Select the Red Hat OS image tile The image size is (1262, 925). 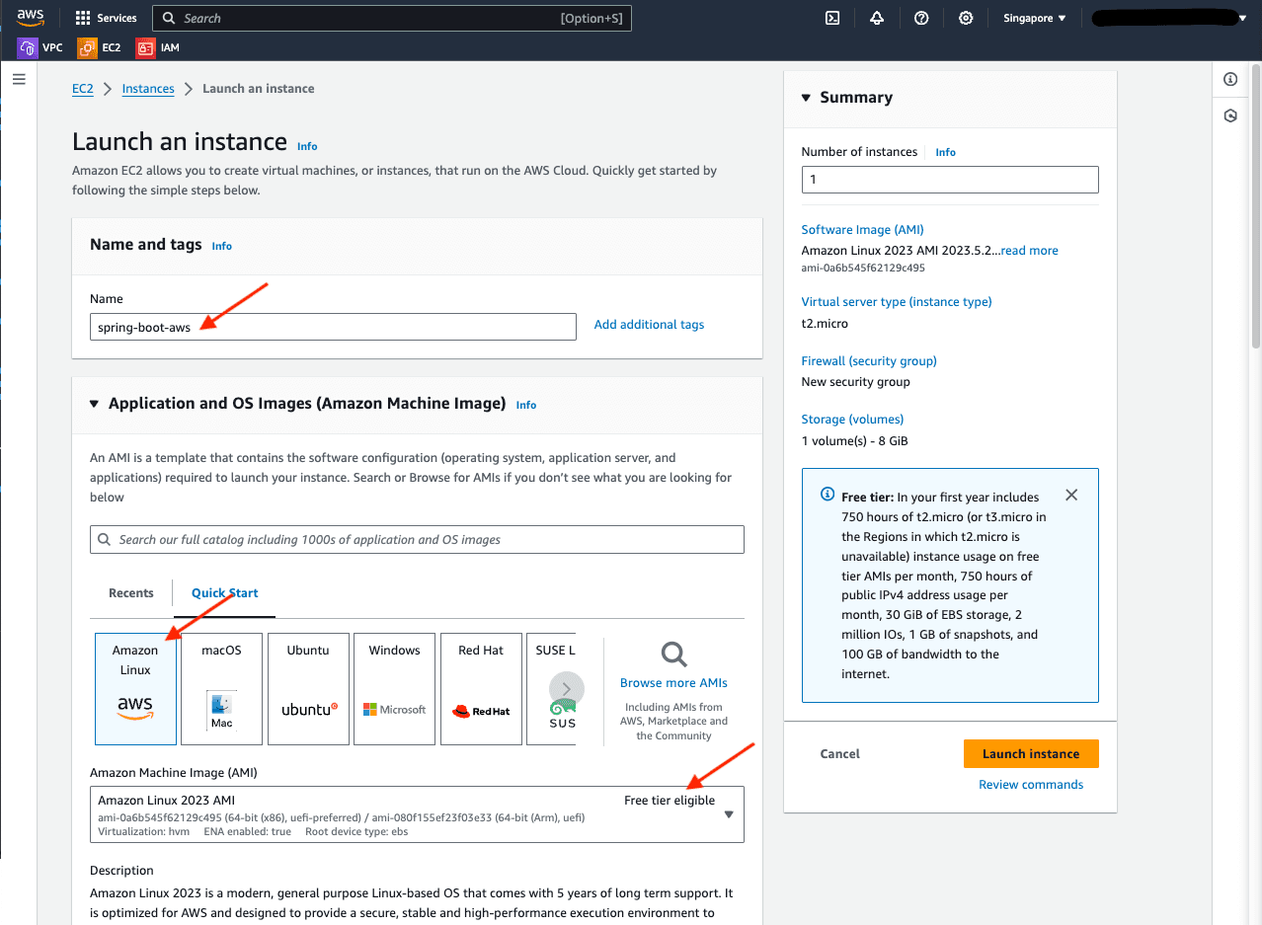(481, 688)
